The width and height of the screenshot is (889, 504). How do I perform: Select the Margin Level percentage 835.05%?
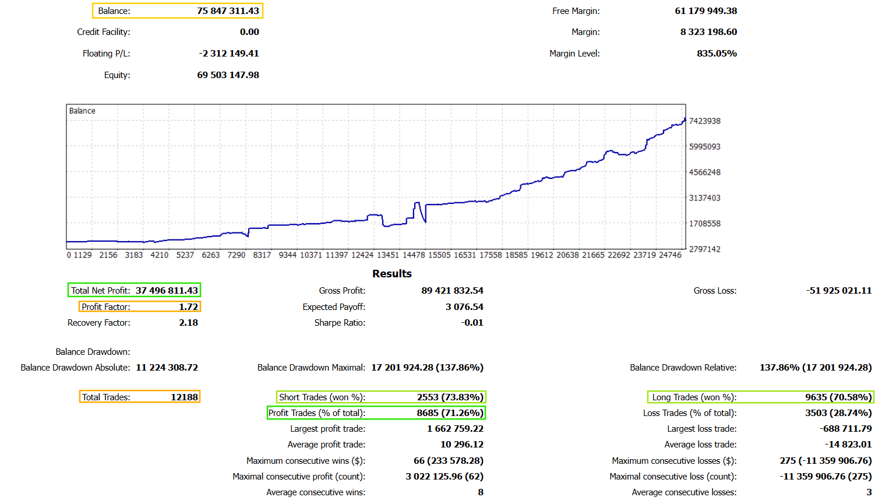coord(717,54)
